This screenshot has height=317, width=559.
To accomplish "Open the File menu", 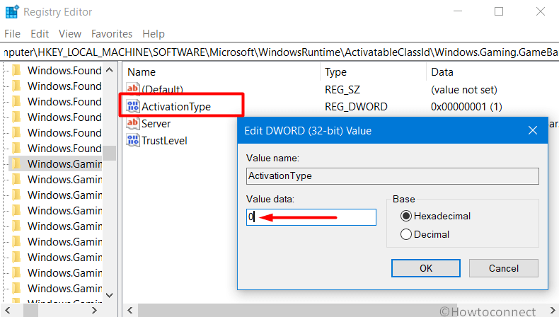I will 12,34.
